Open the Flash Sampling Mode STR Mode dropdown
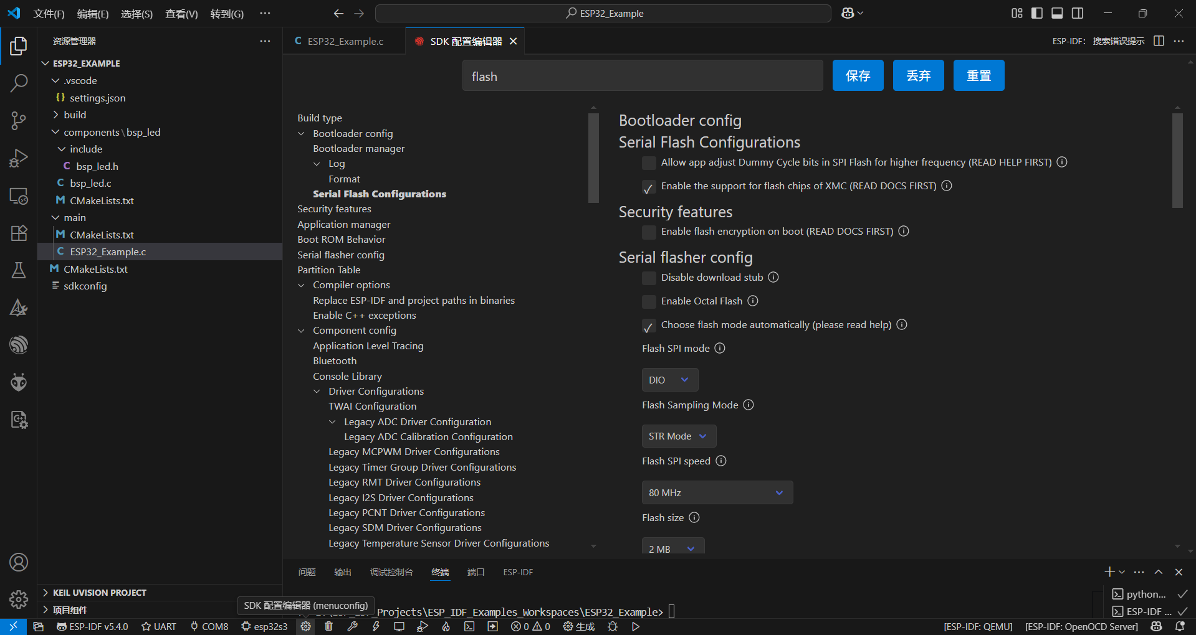The width and height of the screenshot is (1196, 635). [x=679, y=436]
